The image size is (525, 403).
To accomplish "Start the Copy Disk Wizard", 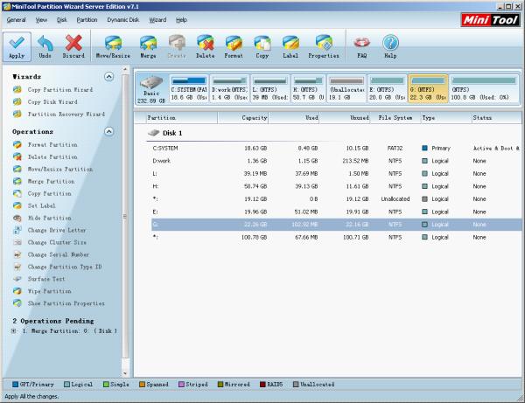I will (52, 101).
